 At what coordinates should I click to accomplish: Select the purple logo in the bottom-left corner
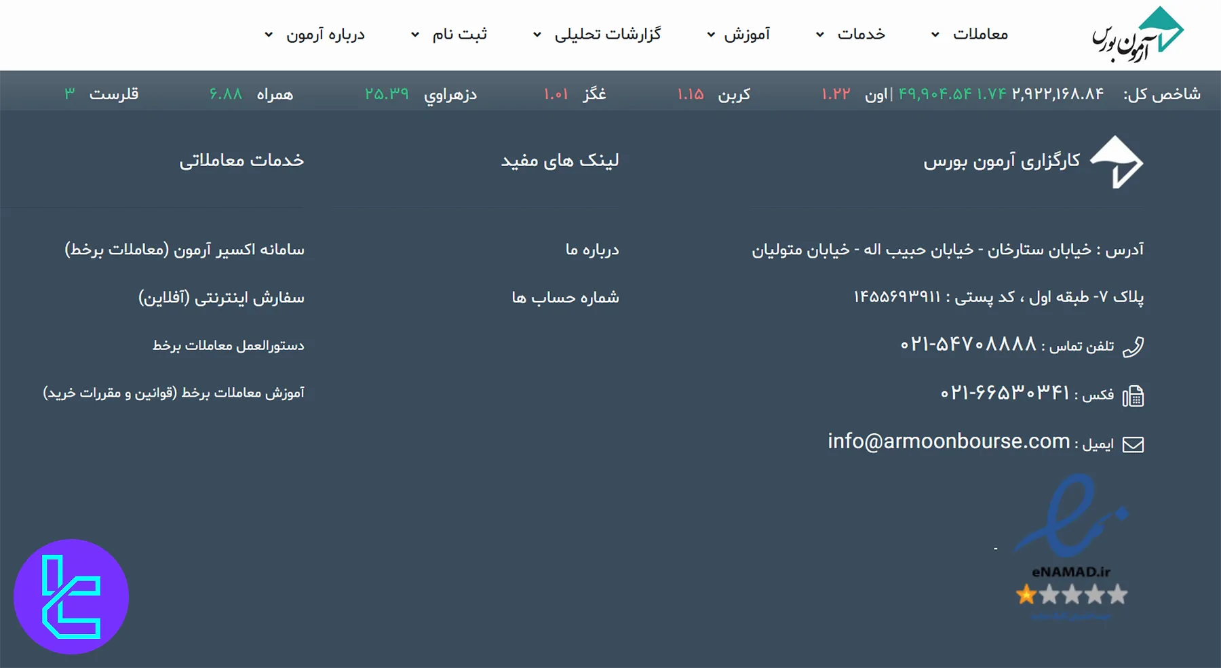[71, 595]
